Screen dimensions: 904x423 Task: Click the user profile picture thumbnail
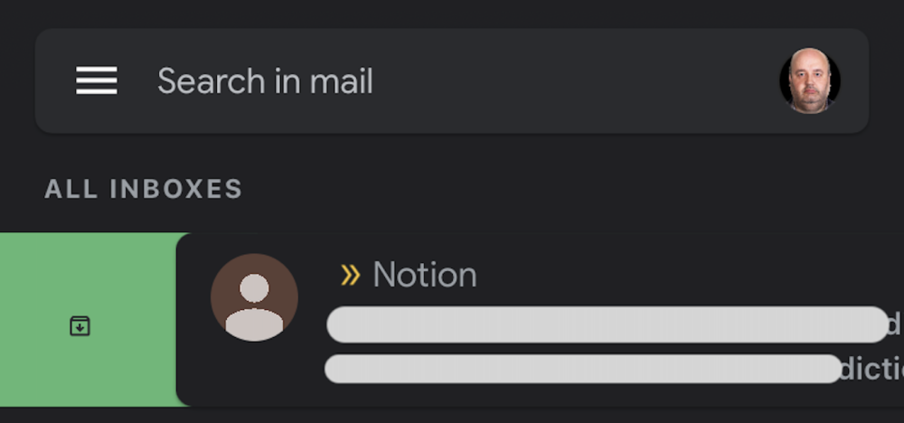809,80
